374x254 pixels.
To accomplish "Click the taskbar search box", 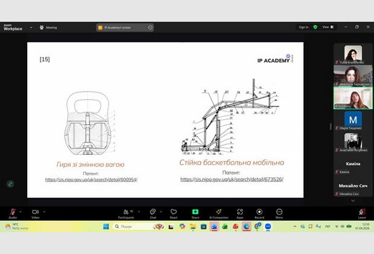I will coord(139,226).
